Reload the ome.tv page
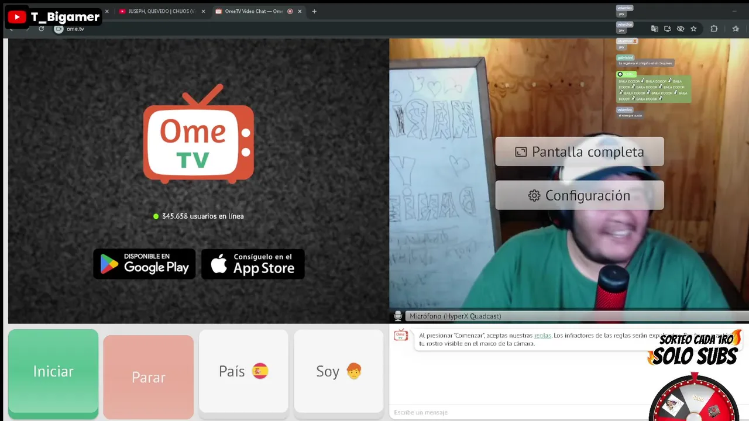Viewport: 749px width, 421px height. coord(41,29)
